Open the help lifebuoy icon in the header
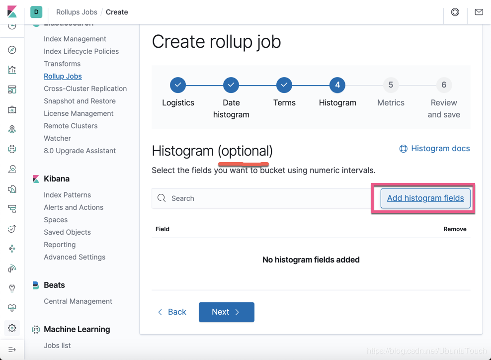The width and height of the screenshot is (491, 360). [x=455, y=12]
